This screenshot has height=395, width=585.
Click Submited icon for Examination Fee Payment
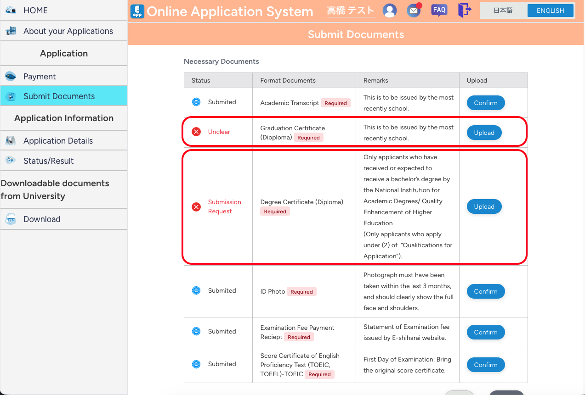point(196,331)
